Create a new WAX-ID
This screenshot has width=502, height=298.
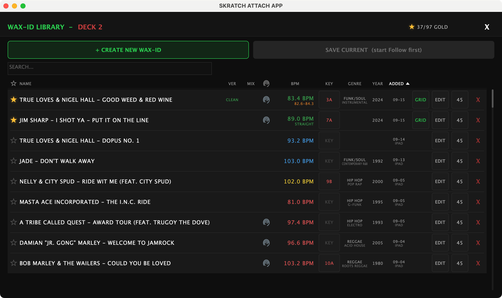pyautogui.click(x=128, y=50)
